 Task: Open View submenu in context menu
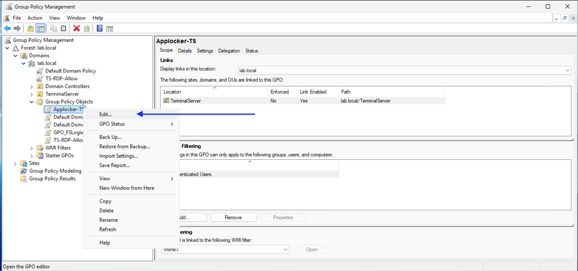[x=132, y=179]
